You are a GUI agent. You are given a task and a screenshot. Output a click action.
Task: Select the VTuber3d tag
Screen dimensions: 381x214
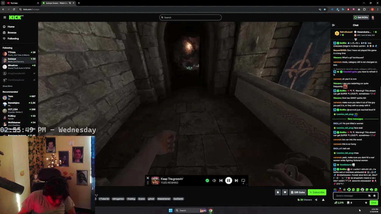[x=104, y=199]
